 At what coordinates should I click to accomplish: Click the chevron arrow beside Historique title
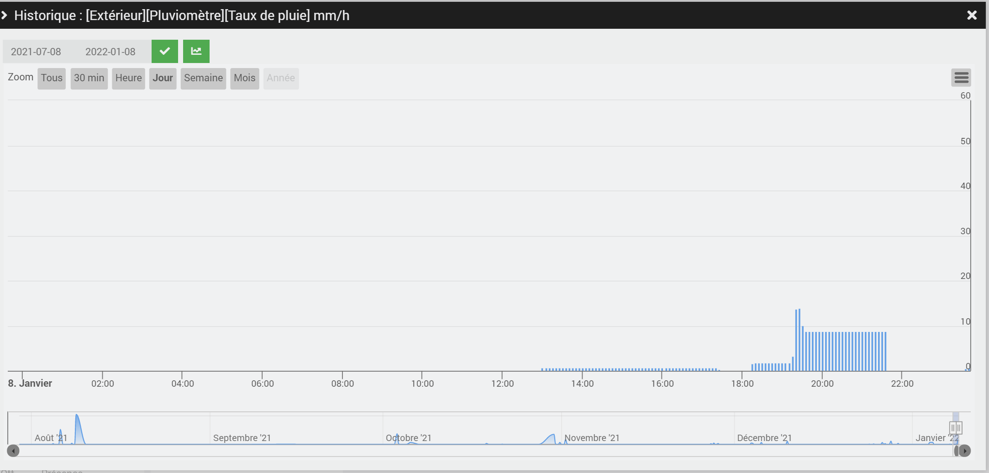(x=5, y=16)
